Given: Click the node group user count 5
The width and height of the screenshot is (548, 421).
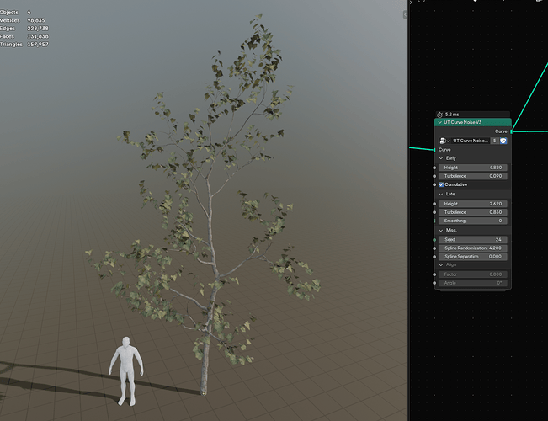Looking at the screenshot, I should tap(494, 141).
